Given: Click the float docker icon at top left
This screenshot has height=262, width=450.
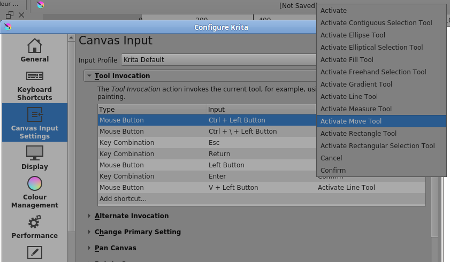Looking at the screenshot, I should point(10,15).
